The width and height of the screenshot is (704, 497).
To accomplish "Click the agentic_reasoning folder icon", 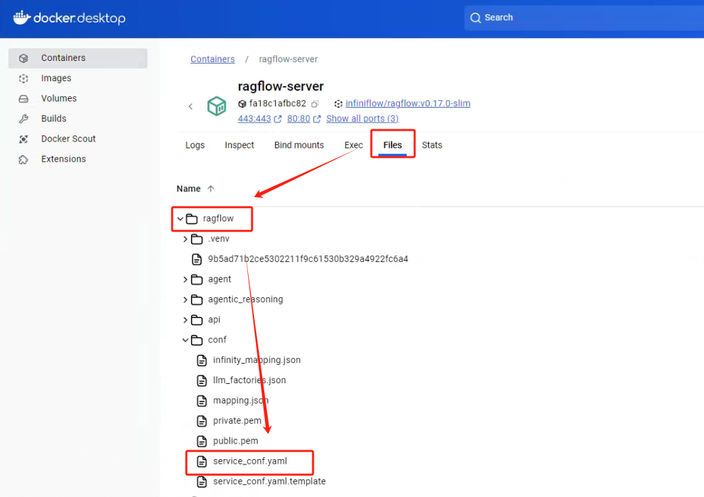I will [196, 300].
